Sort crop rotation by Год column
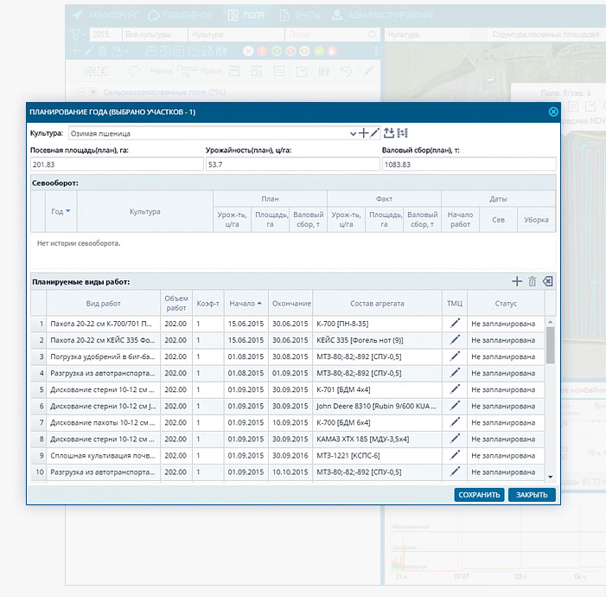Screen dimensions: 606x597 [x=61, y=212]
